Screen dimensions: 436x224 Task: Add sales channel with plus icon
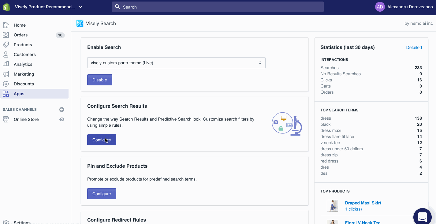pos(62,110)
